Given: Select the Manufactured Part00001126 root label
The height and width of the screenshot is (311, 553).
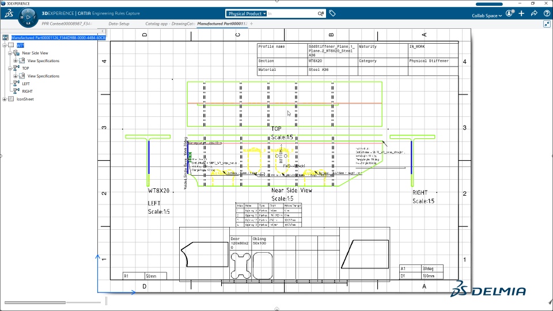Looking at the screenshot, I should pyautogui.click(x=58, y=38).
